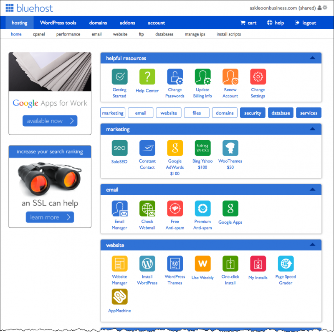Open the Google AdWords $100 offer

click(x=175, y=148)
